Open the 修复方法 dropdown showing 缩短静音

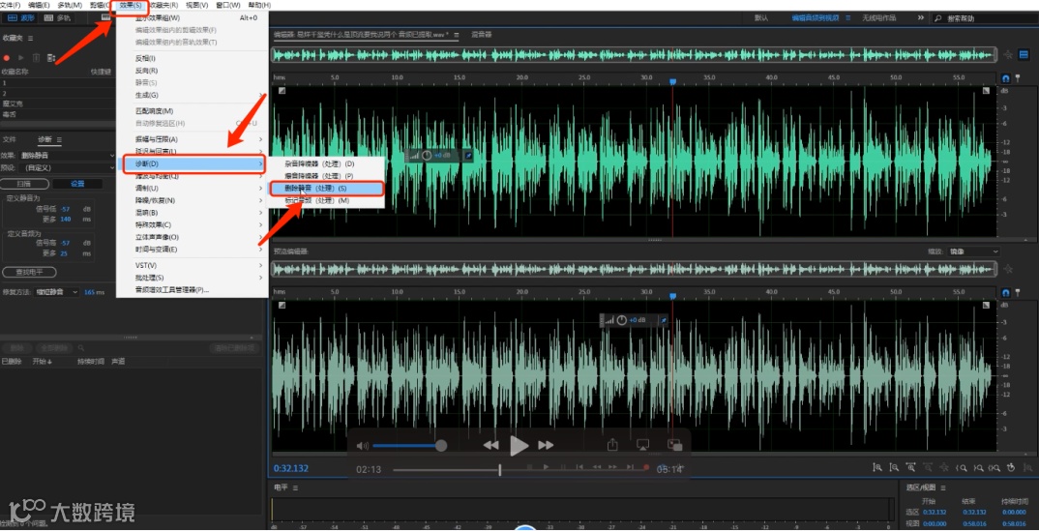click(x=57, y=292)
